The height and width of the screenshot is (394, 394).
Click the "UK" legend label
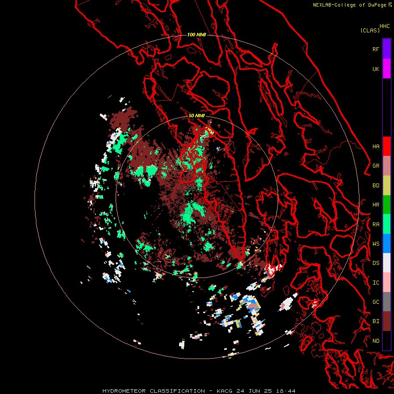pyautogui.click(x=376, y=69)
